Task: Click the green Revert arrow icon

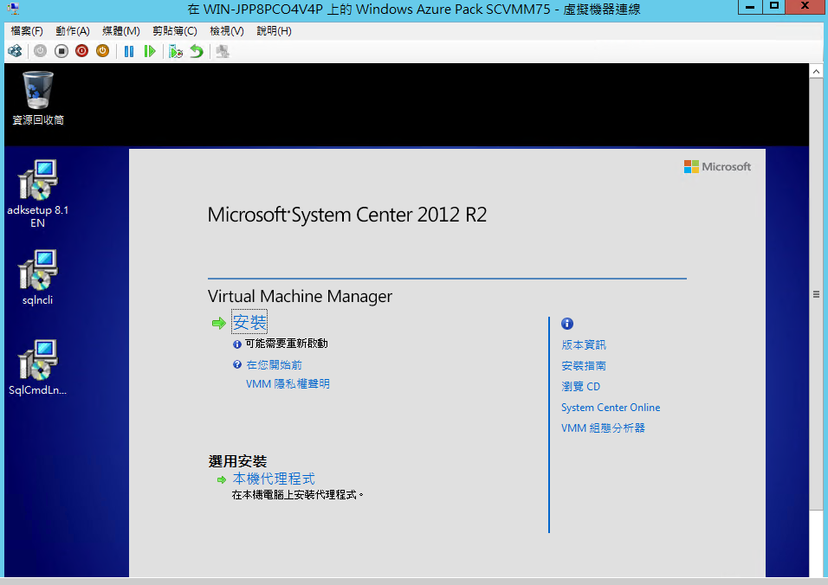Action: click(197, 51)
